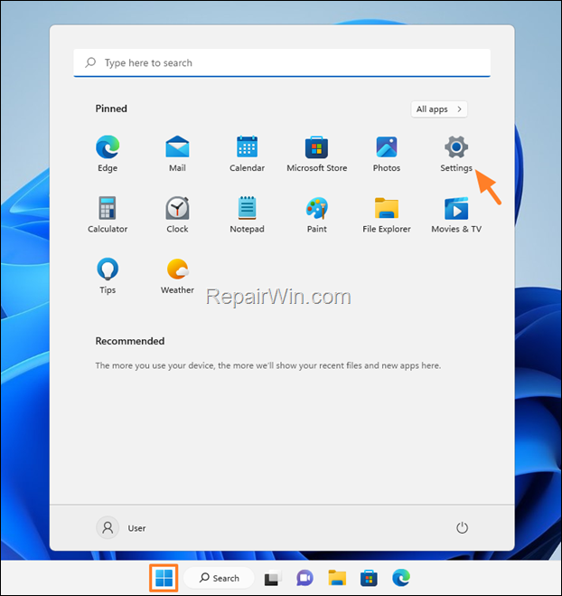Launch the Tips app
Image resolution: width=562 pixels, height=596 pixels.
click(x=108, y=276)
